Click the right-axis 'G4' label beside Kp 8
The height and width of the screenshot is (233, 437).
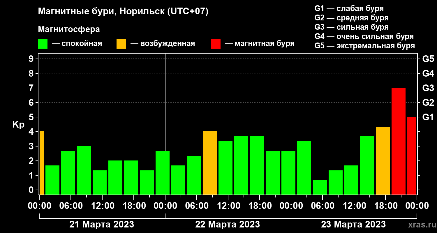pyautogui.click(x=428, y=73)
